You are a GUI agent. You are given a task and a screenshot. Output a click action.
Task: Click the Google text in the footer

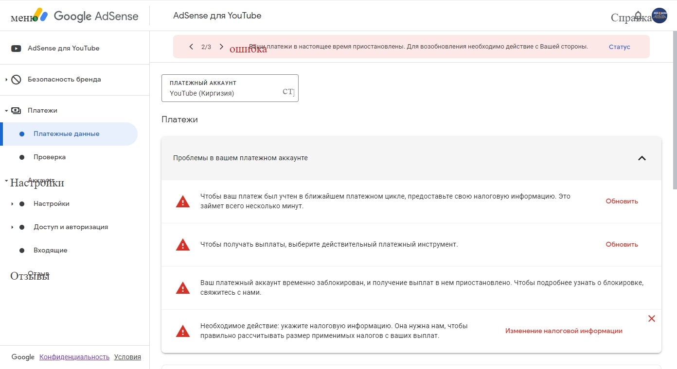23,357
